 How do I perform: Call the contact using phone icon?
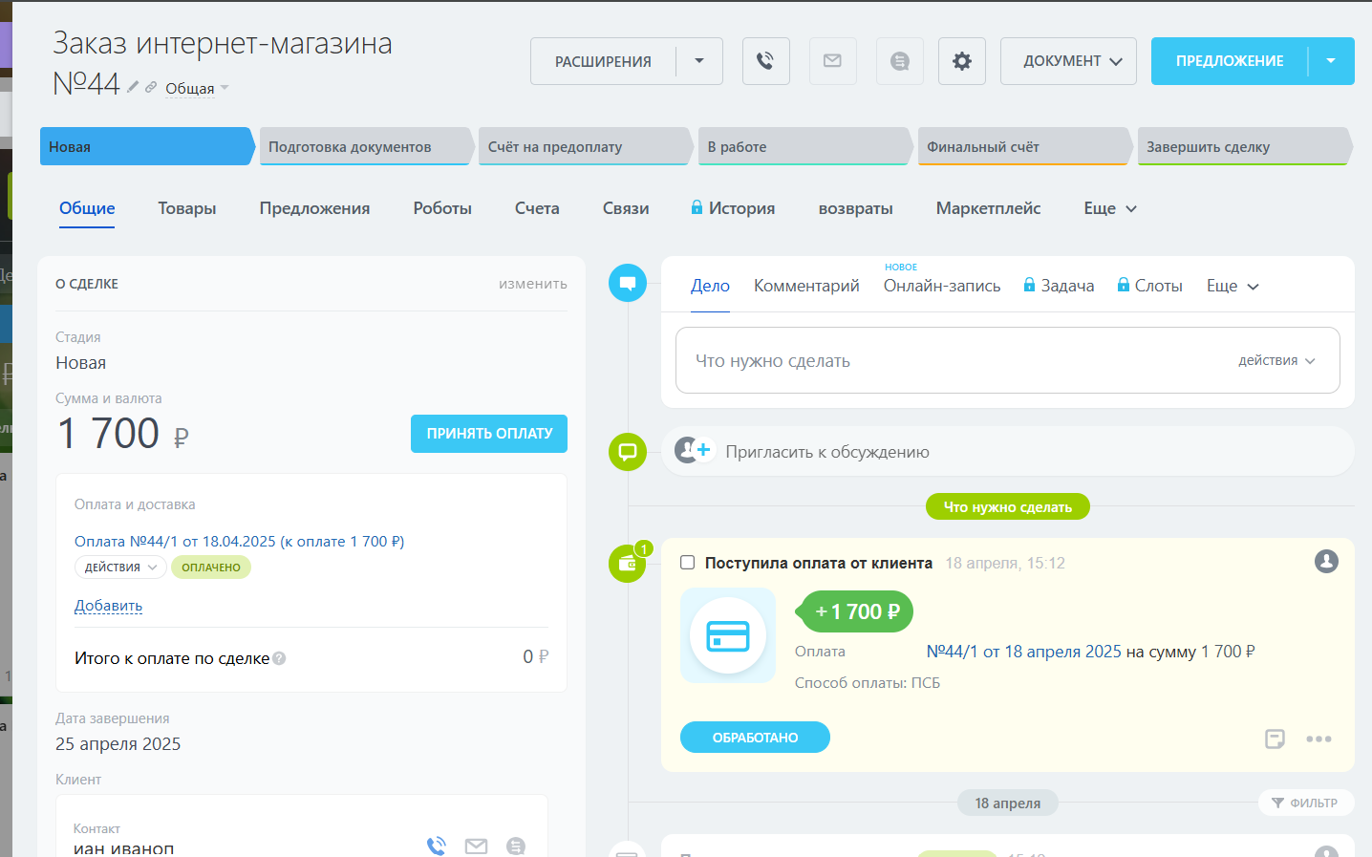[437, 846]
